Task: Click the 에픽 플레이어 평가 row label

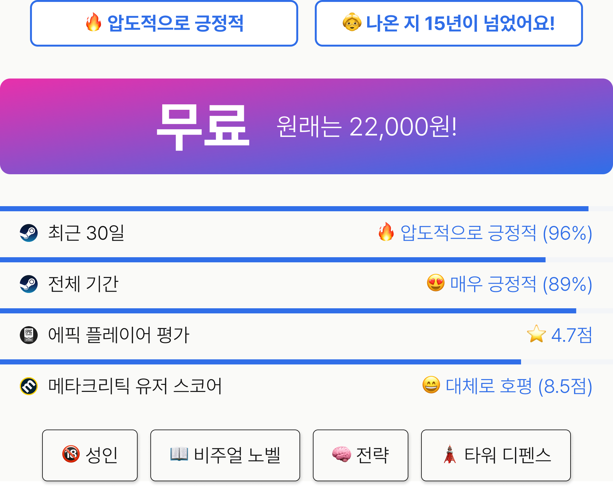Action: (x=119, y=335)
